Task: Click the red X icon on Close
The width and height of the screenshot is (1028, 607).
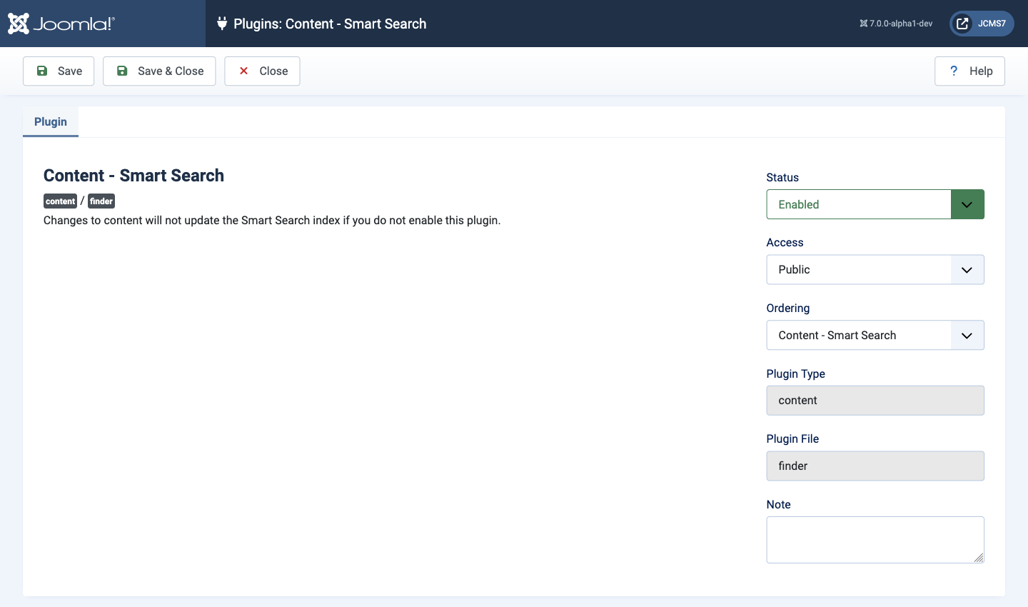Action: [243, 71]
